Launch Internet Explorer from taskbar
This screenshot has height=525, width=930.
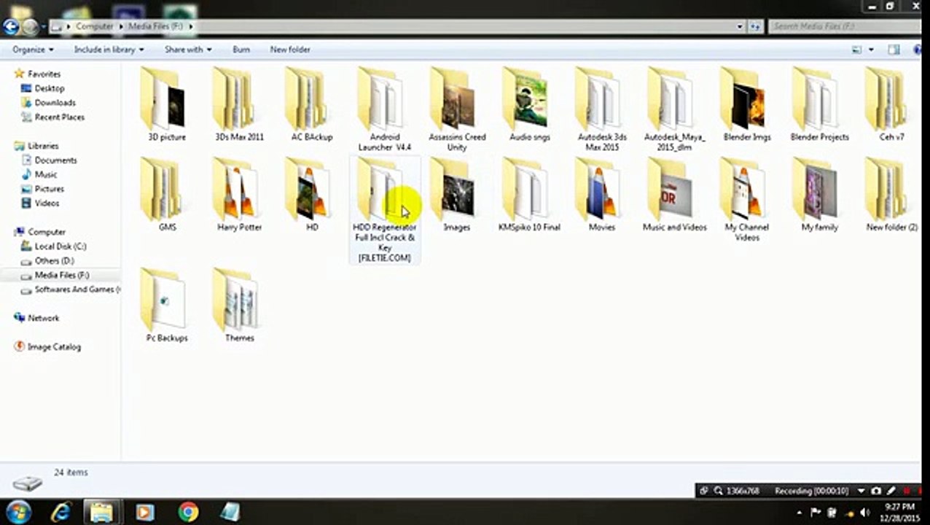pyautogui.click(x=60, y=512)
